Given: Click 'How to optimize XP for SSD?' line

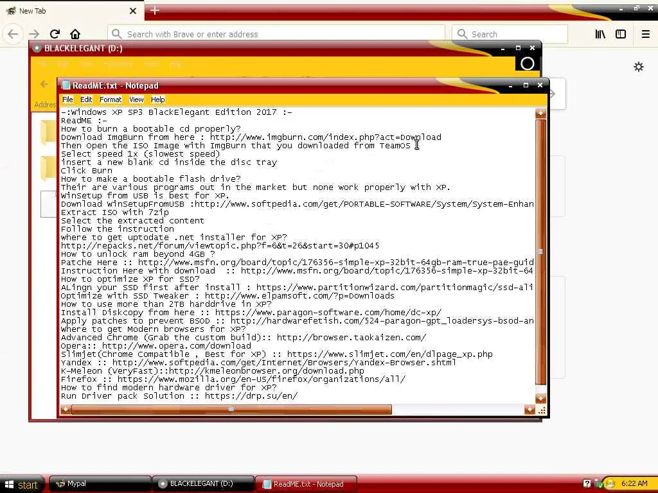Looking at the screenshot, I should pyautogui.click(x=130, y=279).
